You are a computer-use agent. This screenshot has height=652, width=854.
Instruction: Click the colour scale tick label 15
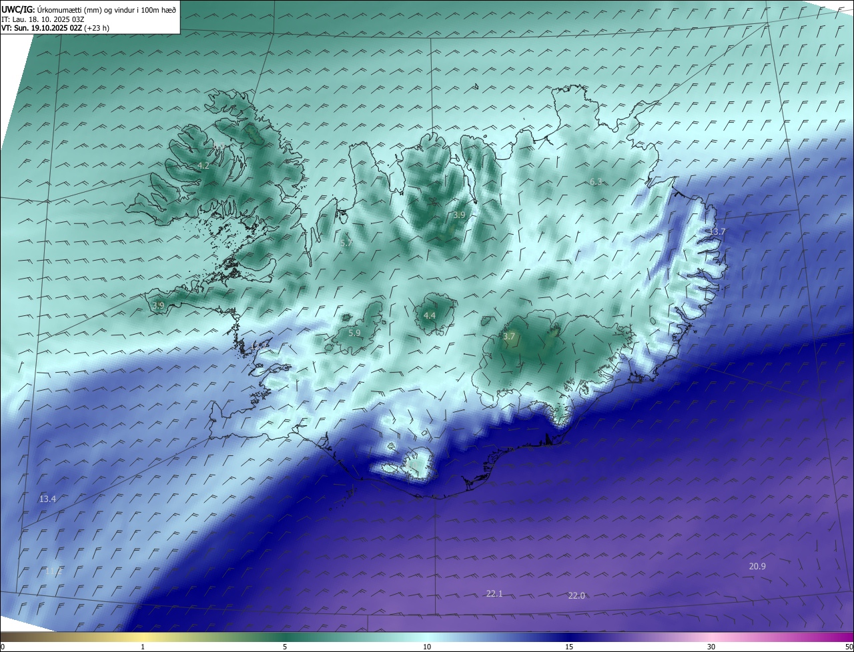point(569,647)
